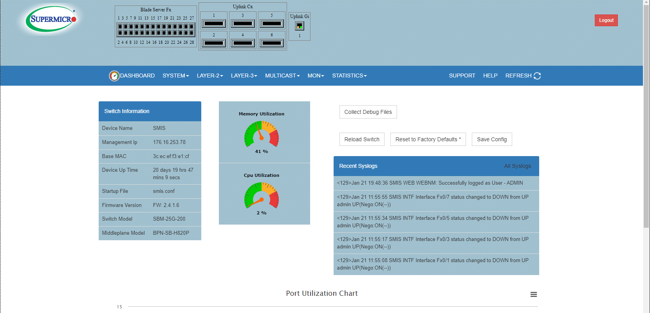Click the Reload Switch button
Image resolution: width=650 pixels, height=313 pixels.
coord(362,139)
